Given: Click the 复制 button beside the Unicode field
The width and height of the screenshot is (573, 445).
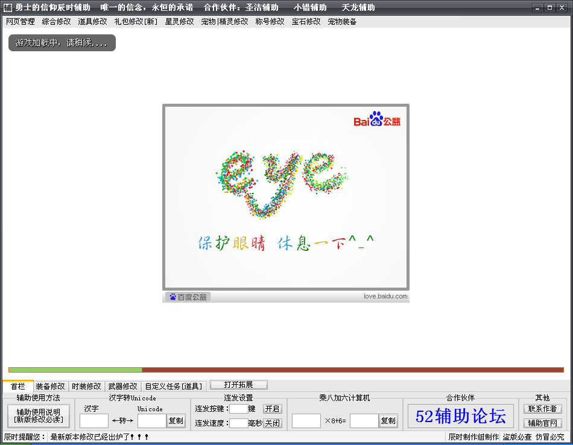Looking at the screenshot, I should tap(176, 420).
